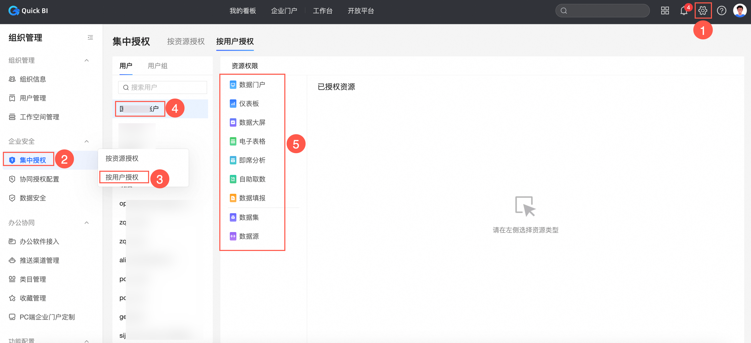
Task: Click the help question mark icon
Action: coord(721,11)
